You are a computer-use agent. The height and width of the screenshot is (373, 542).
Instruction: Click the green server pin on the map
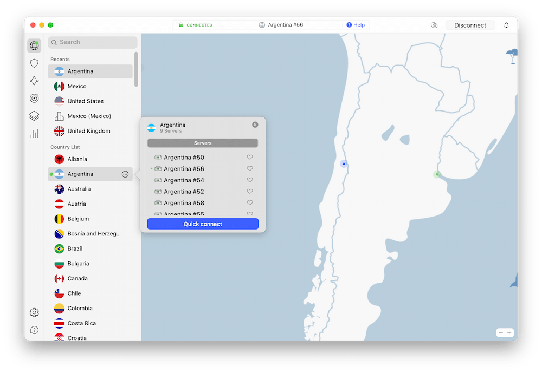(437, 174)
